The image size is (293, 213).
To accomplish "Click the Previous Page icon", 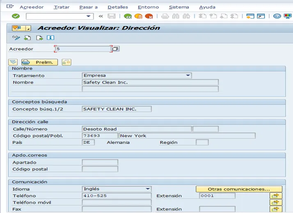I will [213, 16].
